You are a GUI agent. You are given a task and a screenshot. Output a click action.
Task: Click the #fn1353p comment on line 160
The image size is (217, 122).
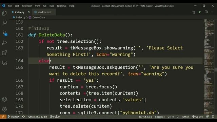click(x=39, y=28)
